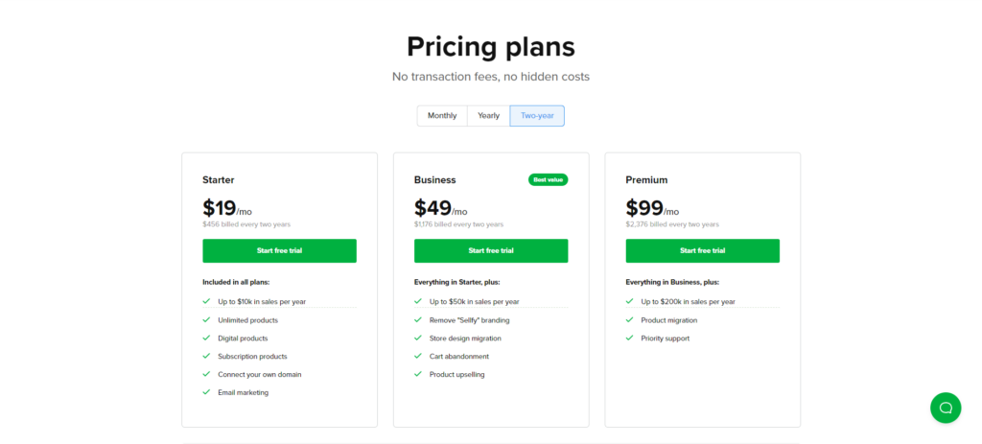
Task: Switch billing to Yearly
Action: [488, 116]
